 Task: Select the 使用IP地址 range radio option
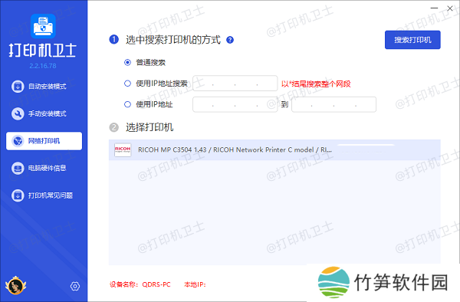127,104
